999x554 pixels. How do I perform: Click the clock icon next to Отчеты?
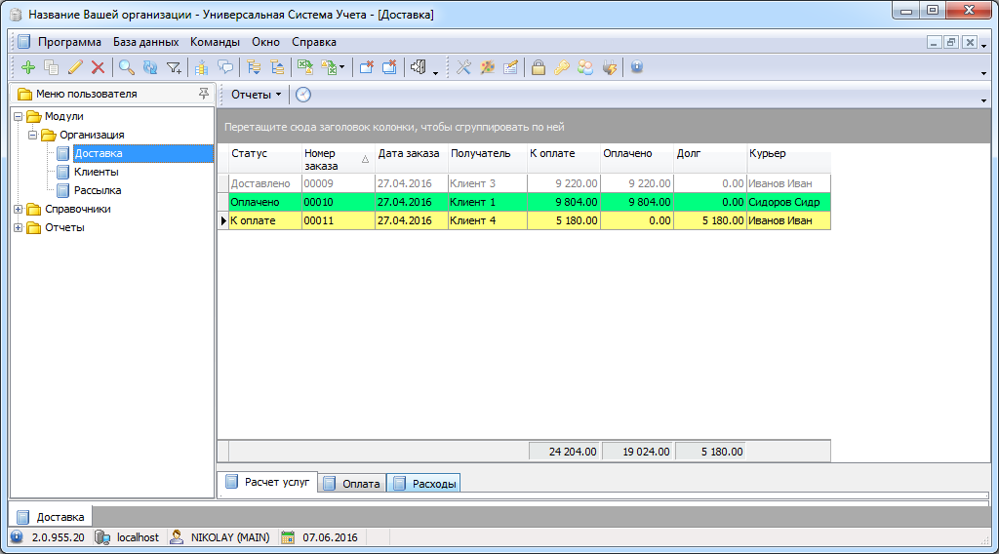pyautogui.click(x=303, y=95)
